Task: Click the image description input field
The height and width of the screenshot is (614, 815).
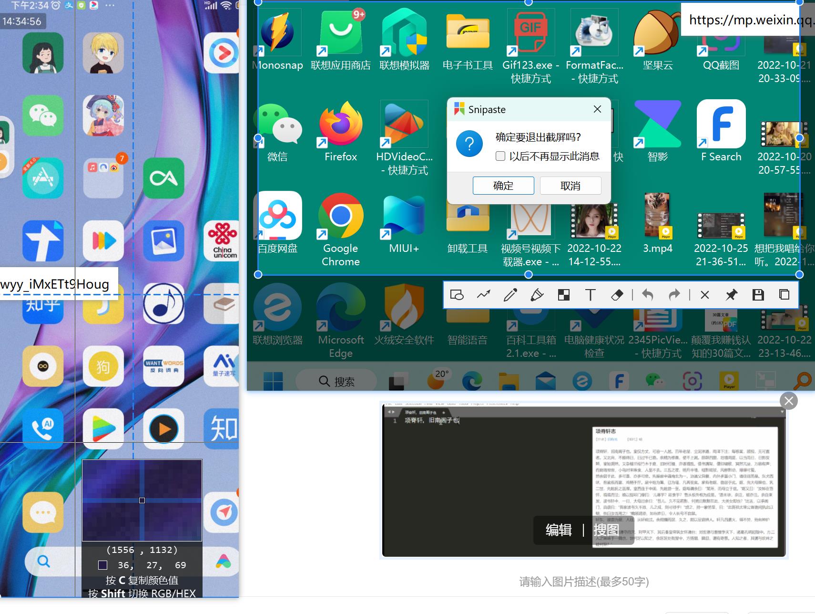Action: tap(584, 582)
